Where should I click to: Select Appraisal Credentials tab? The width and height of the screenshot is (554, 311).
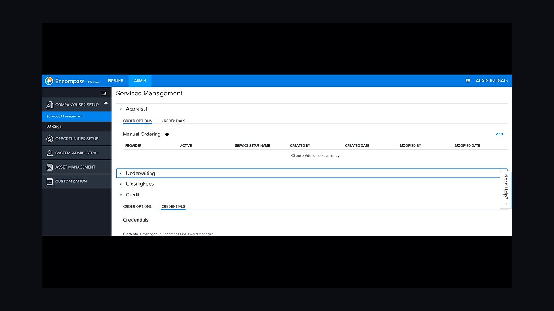[173, 121]
